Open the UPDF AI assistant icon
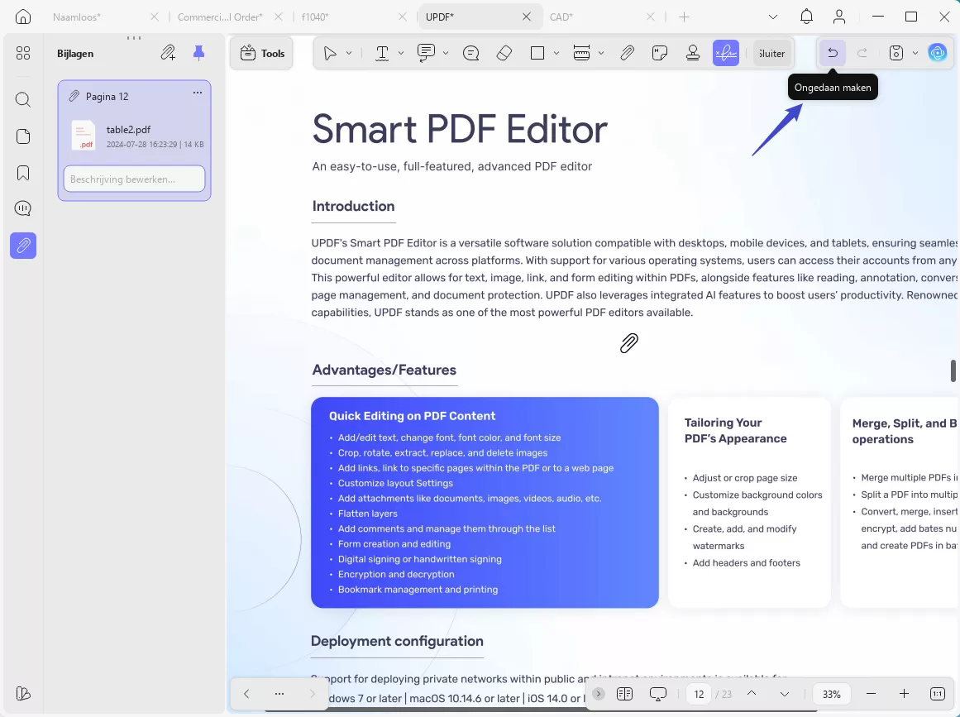 pyautogui.click(x=938, y=53)
